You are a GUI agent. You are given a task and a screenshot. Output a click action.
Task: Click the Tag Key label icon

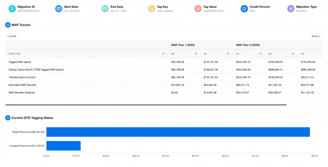coord(152,9)
